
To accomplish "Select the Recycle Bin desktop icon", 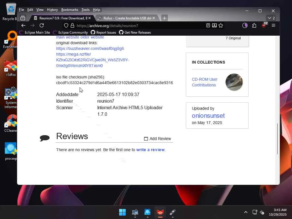I will (x=11, y=12).
